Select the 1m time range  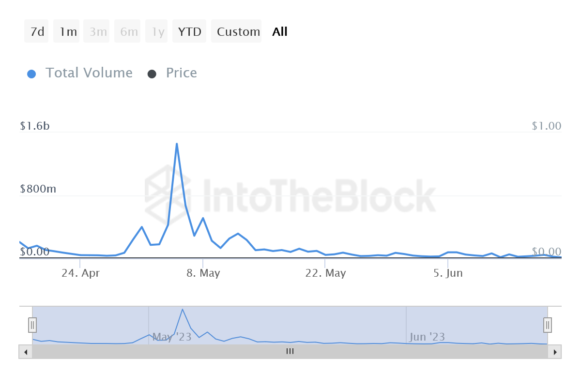pyautogui.click(x=67, y=31)
